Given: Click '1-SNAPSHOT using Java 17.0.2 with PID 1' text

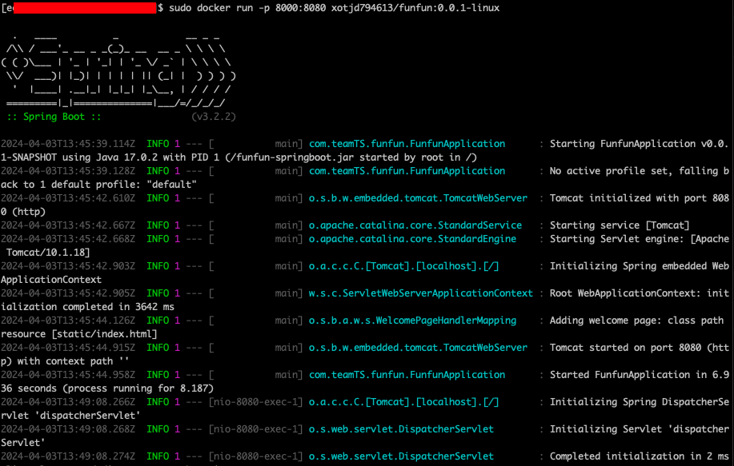Looking at the screenshot, I should point(110,157).
